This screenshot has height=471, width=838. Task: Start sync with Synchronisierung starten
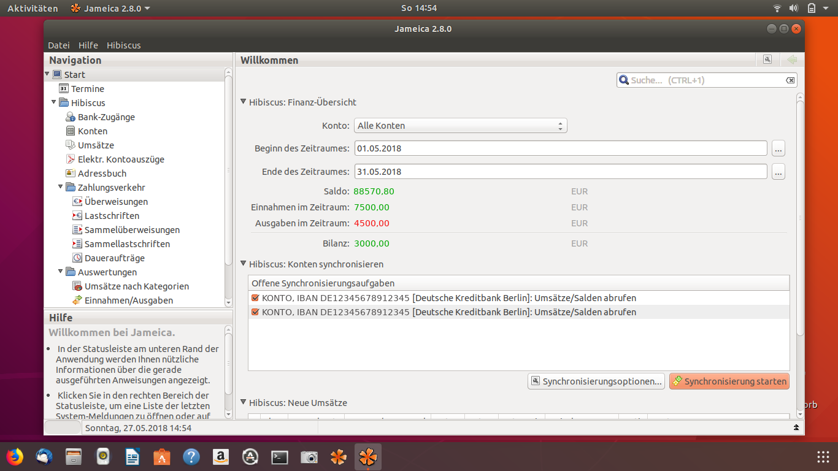(729, 381)
